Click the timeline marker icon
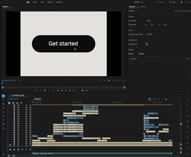The width and height of the screenshot is (191, 157). [21, 103]
